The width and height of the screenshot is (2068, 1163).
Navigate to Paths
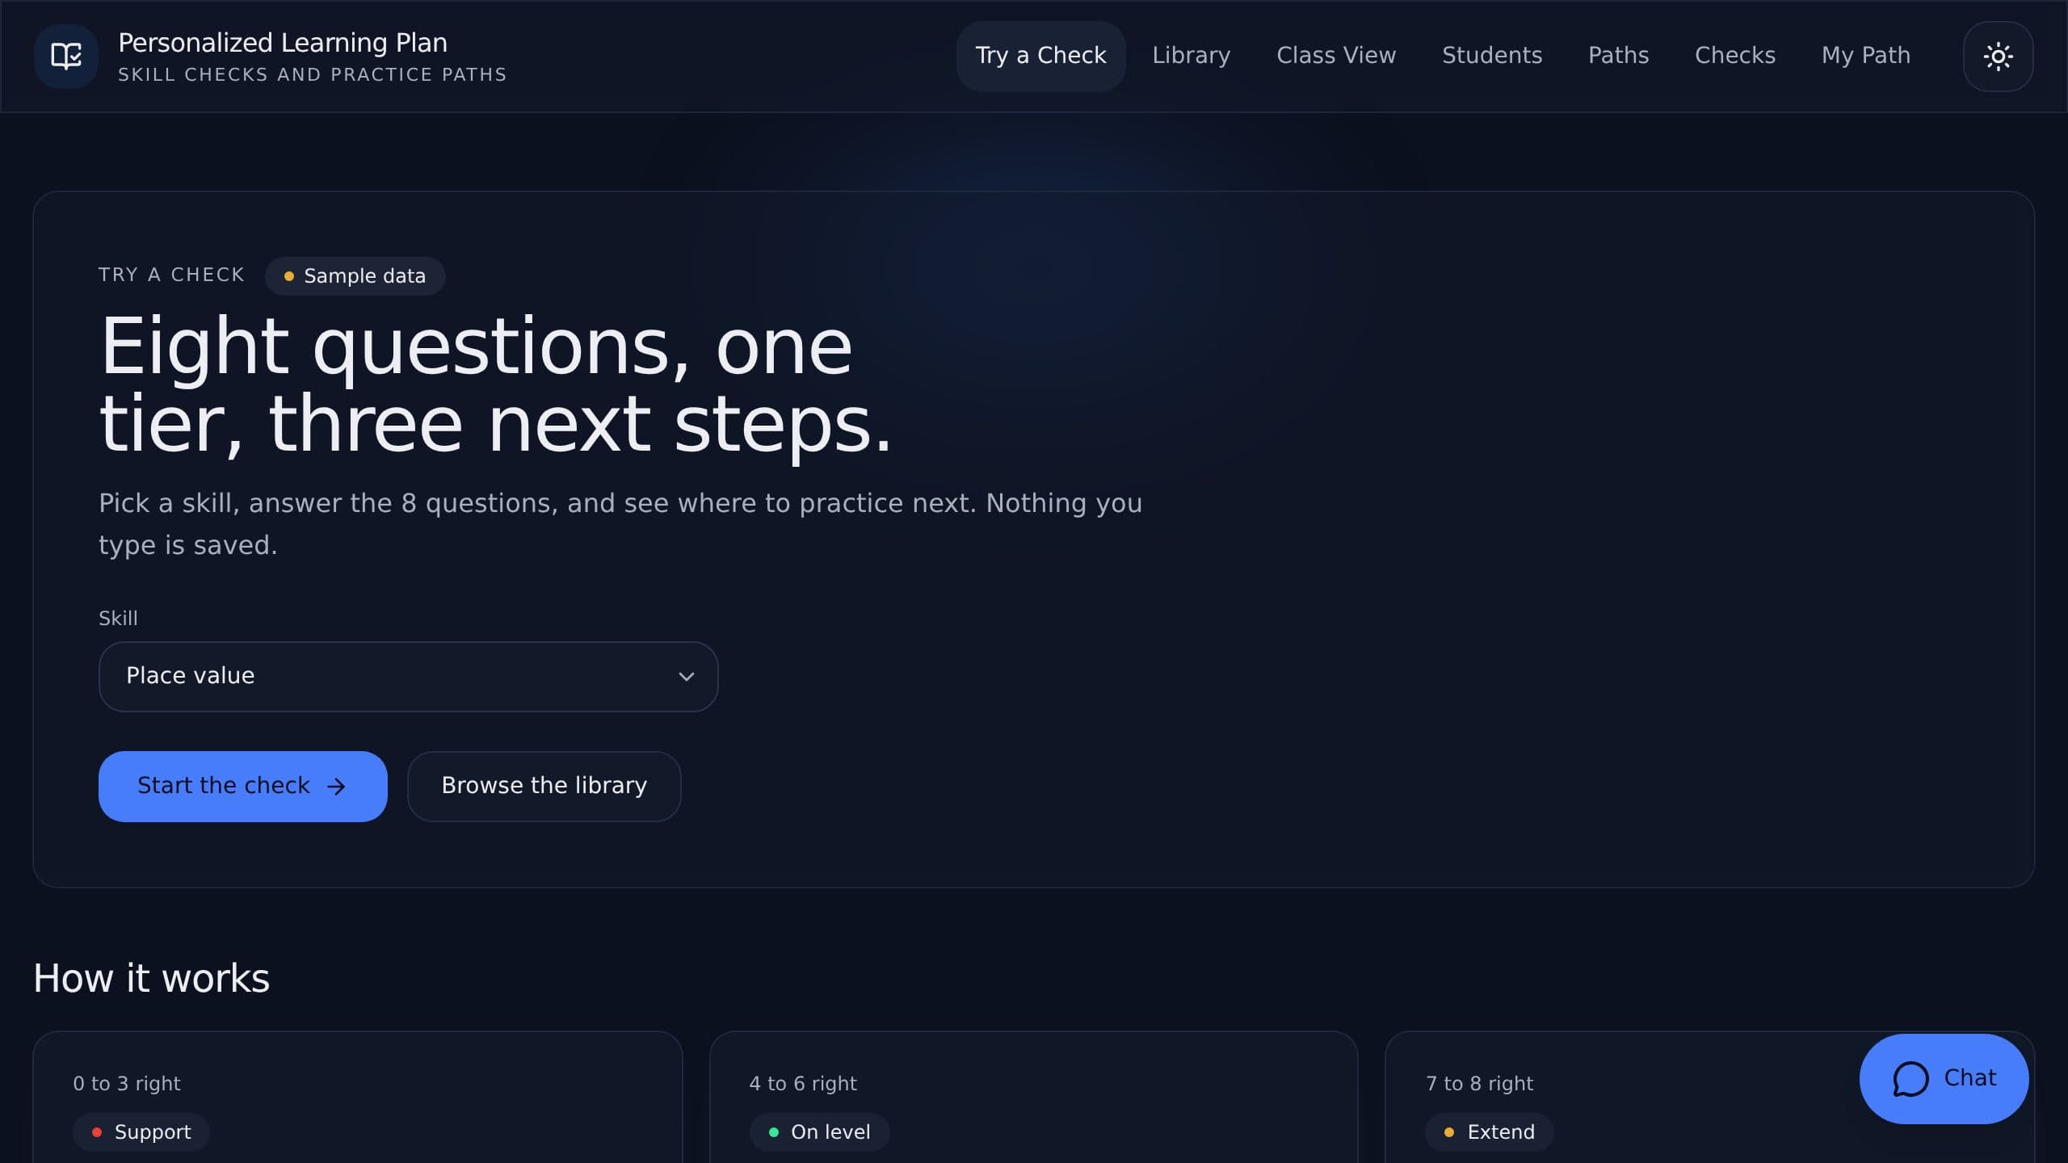1618,56
